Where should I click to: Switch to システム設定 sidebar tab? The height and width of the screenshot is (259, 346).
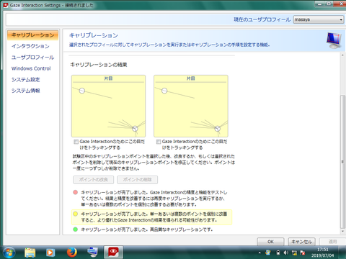(x=26, y=80)
